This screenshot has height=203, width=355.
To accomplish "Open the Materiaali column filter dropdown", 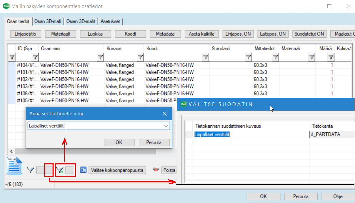I will coord(311,57).
